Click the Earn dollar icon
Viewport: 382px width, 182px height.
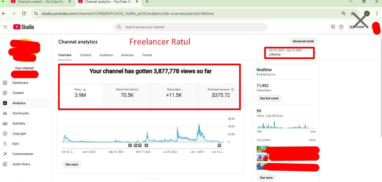pos(5,144)
